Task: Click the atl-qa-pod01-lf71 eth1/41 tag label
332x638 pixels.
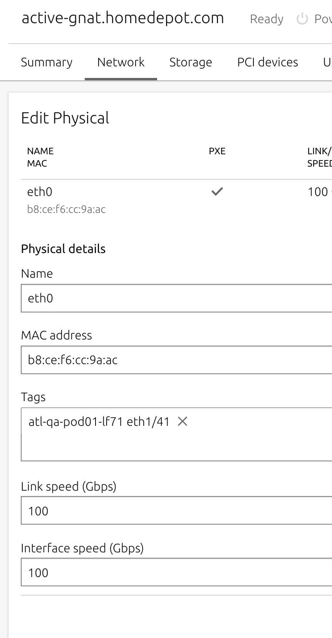Action: pyautogui.click(x=99, y=422)
